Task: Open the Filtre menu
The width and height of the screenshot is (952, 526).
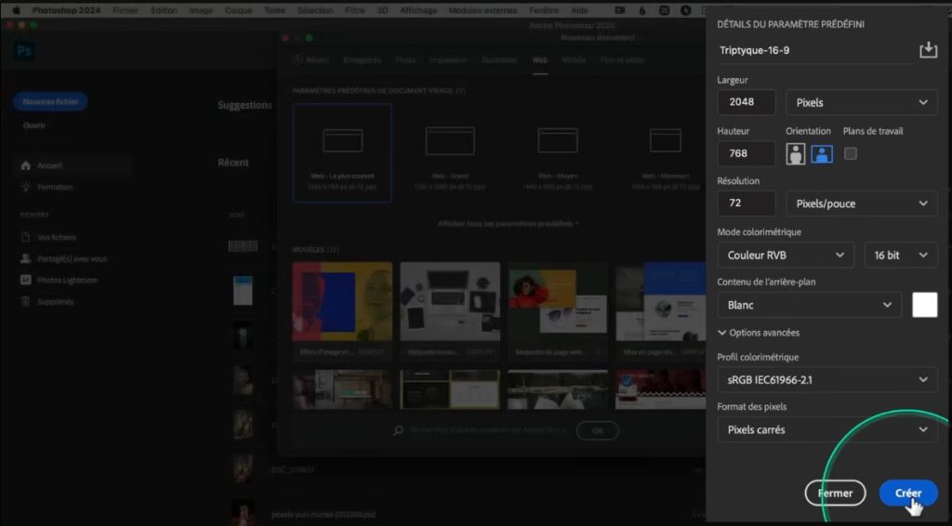Action: 354,10
